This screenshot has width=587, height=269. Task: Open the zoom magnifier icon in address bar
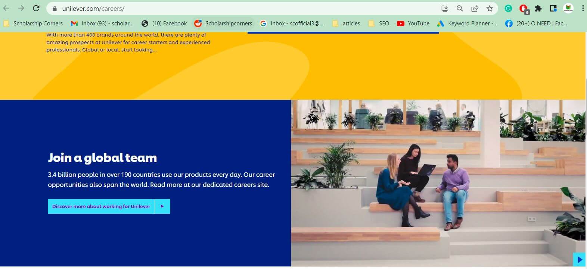[460, 9]
